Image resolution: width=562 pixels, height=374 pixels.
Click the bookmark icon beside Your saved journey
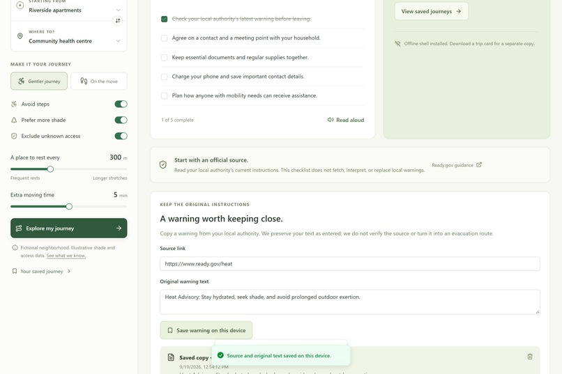(15, 272)
